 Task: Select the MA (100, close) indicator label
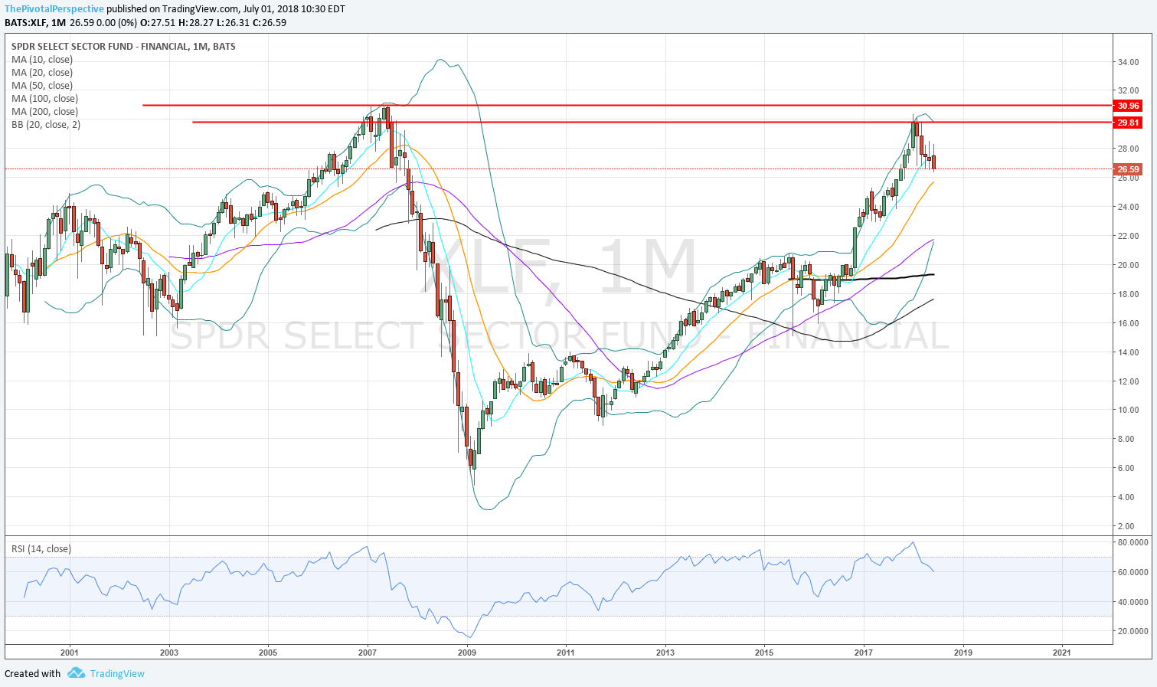coord(44,99)
